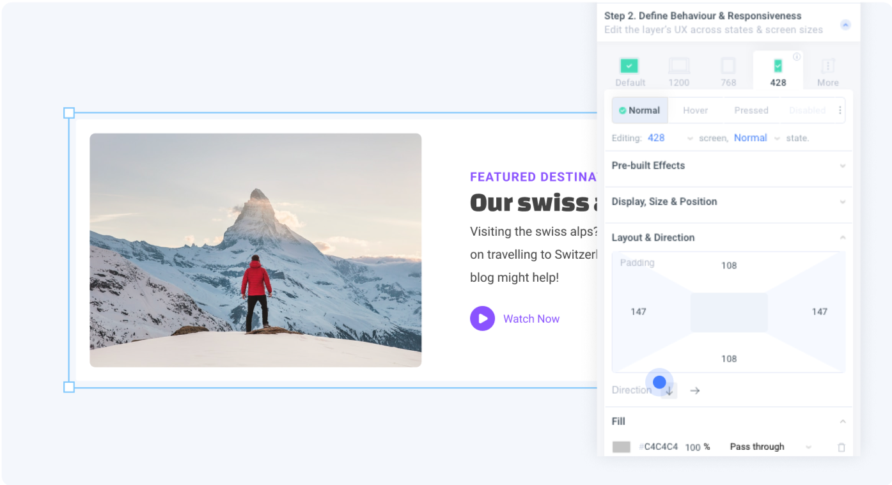Select the 1200 desktop breakpoint icon
892x485 pixels.
click(x=678, y=66)
